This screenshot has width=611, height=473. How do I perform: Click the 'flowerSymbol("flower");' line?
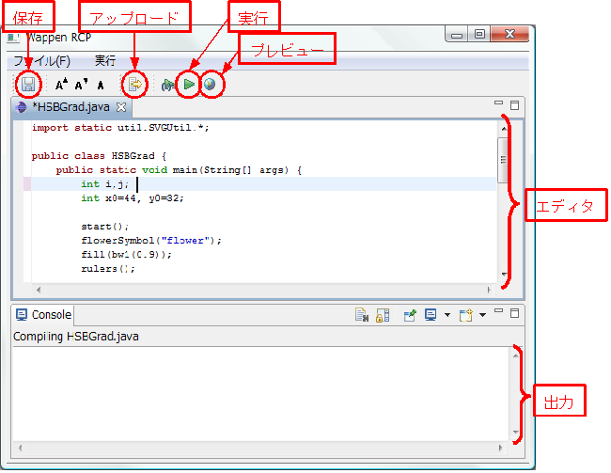click(x=151, y=241)
